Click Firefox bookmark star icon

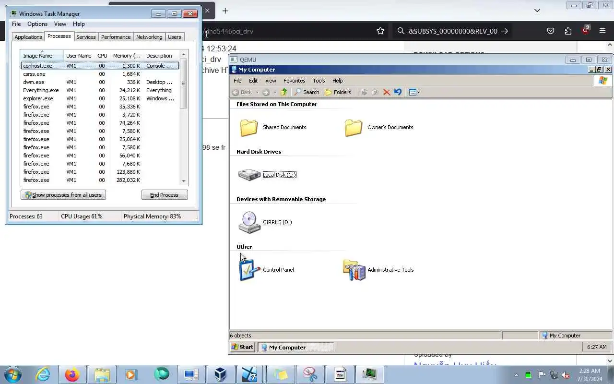pyautogui.click(x=380, y=31)
